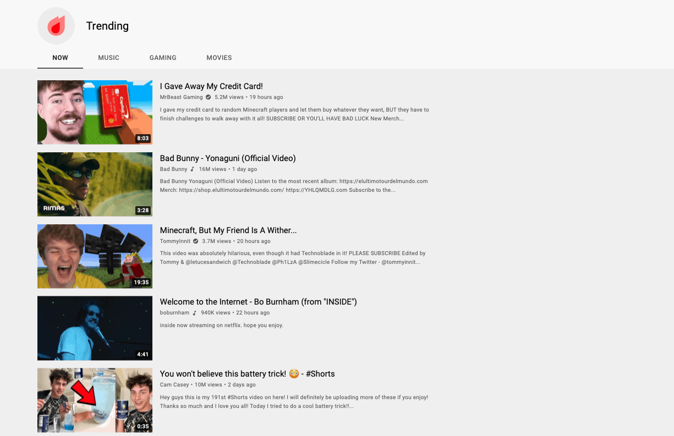
Task: Open the Cam Casey channel link
Action: [x=174, y=385]
